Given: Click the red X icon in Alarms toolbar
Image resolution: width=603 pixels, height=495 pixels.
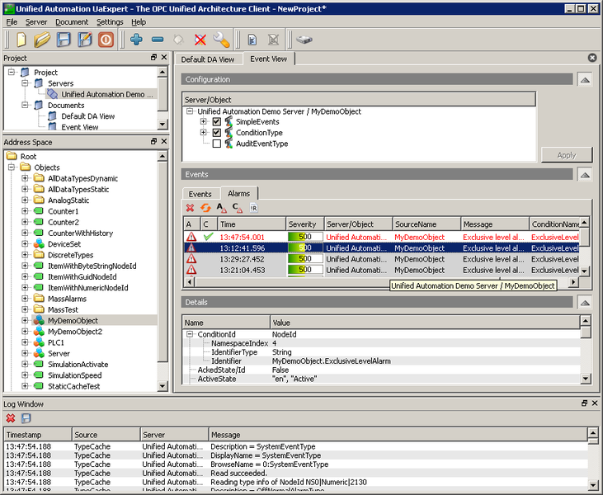Looking at the screenshot, I should [x=190, y=208].
